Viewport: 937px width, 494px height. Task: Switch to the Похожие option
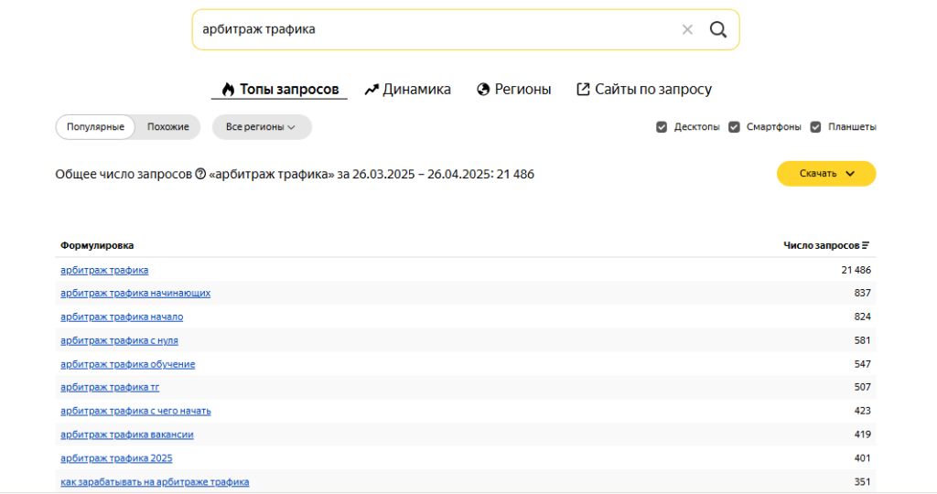[168, 126]
